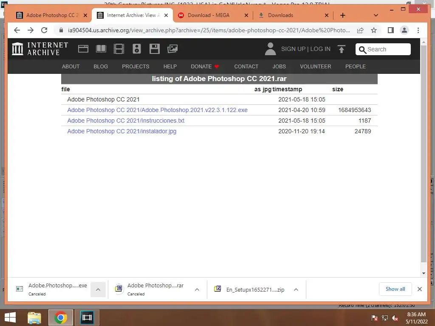435x326 pixels.
Task: Open Windows Start menu
Action: 10,318
